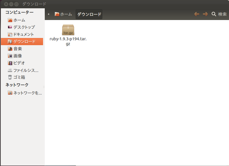The width and height of the screenshot is (229, 166).
Task: Open ビデオ folder in the sidebar
Action: point(22,63)
